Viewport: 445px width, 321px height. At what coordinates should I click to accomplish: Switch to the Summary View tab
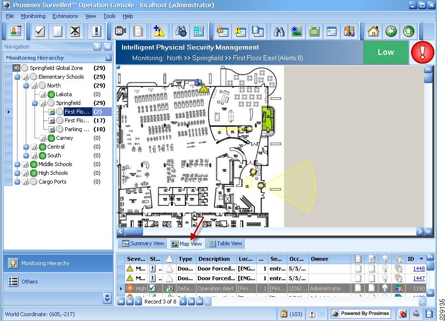click(x=143, y=243)
